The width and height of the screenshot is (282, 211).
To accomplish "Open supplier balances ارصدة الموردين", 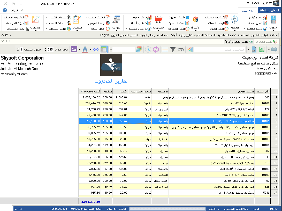I will click(98, 23).
